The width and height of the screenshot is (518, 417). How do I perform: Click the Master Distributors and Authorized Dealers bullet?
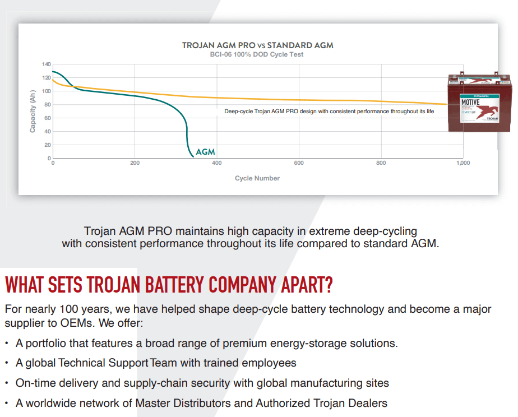point(201,403)
